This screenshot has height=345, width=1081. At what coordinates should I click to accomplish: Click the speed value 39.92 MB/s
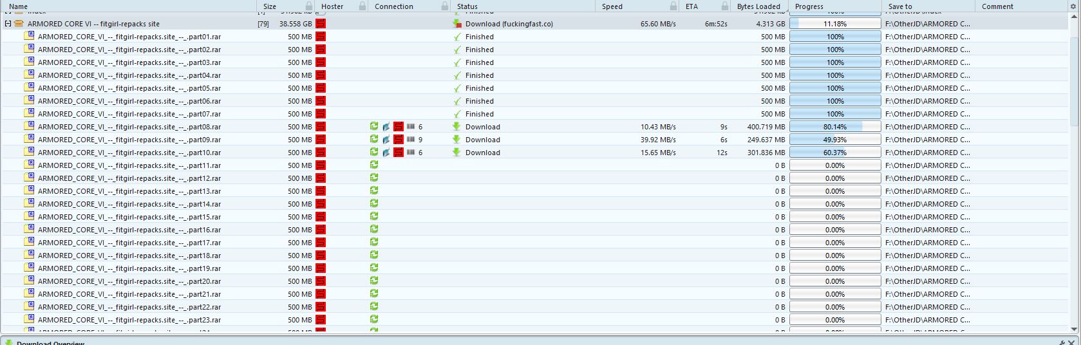coord(658,140)
